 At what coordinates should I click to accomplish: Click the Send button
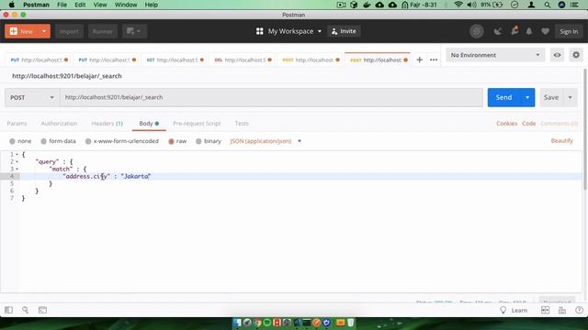504,97
